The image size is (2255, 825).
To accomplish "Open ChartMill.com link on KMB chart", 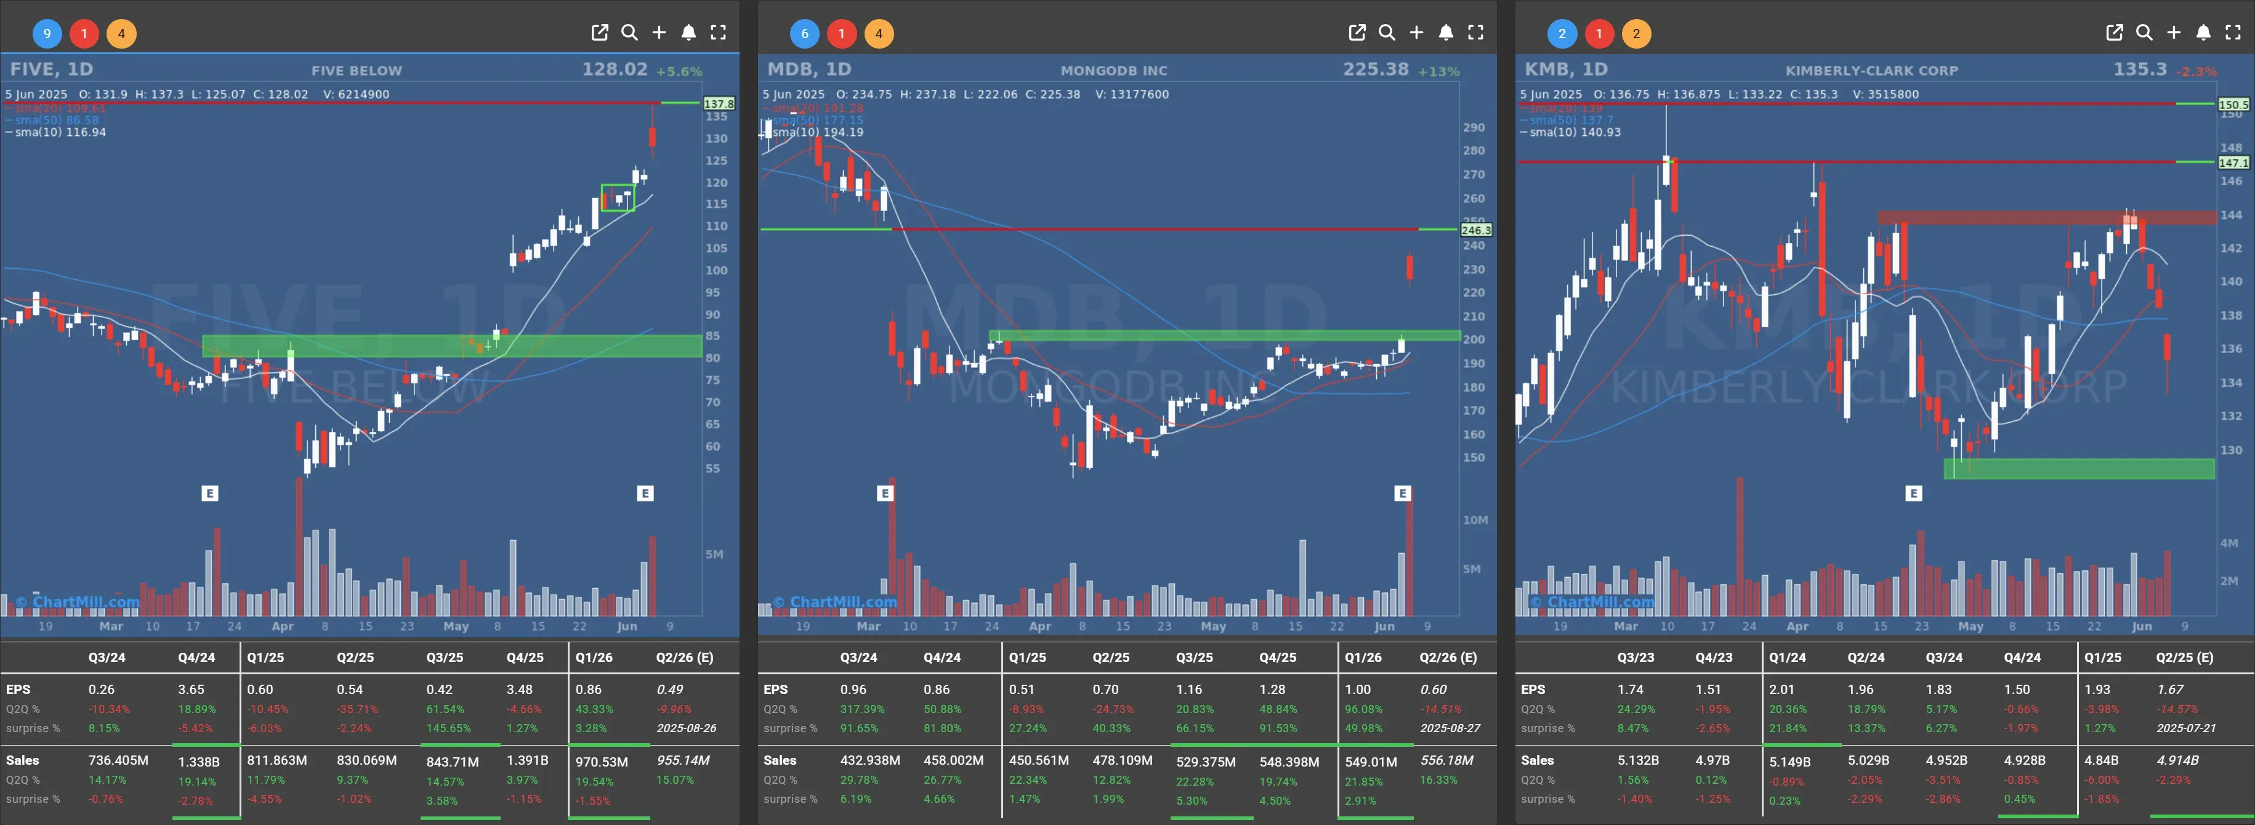I will pyautogui.click(x=1592, y=602).
